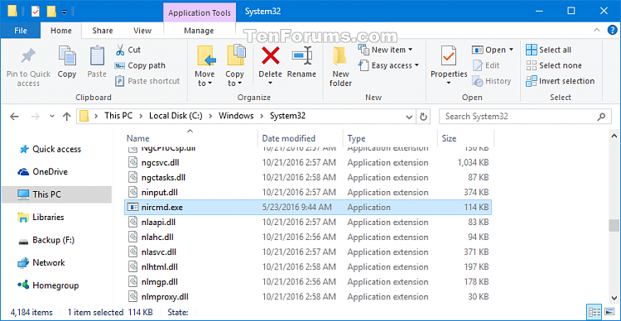Create a New folder
This screenshot has height=321, width=621.
(x=340, y=65)
